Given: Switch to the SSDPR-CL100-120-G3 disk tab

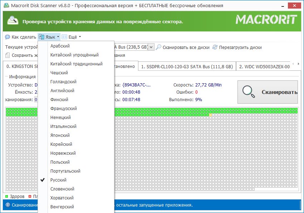Looking at the screenshot, I should 187,66.
